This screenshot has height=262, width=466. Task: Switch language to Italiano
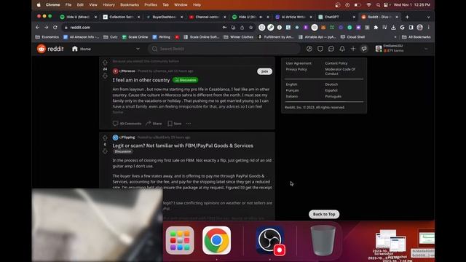click(x=292, y=96)
